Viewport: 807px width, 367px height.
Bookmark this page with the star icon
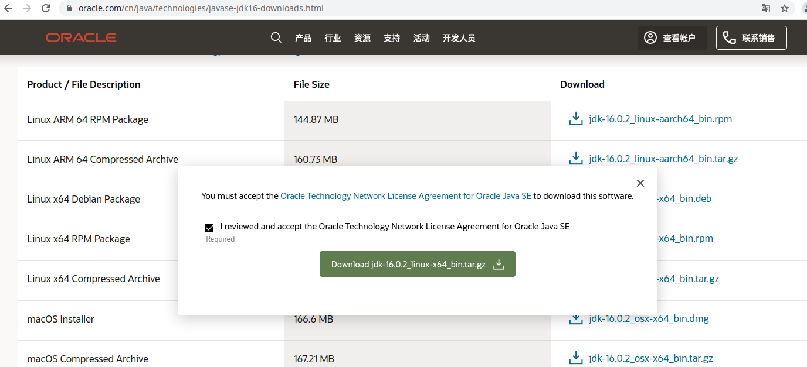click(785, 8)
